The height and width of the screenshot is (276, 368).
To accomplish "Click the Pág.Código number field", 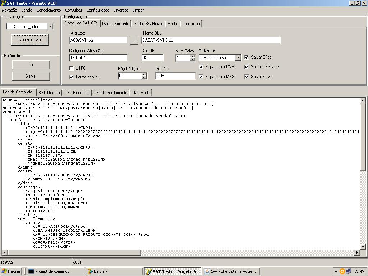I will tap(130, 76).
